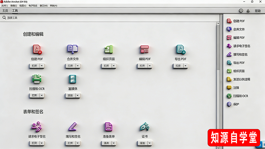This screenshot has height=149, width=265.
Task: Open the 电子签名 menu
Action: coord(33,6)
